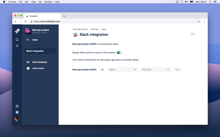
Task: Open the more actions ellipsis button
Action: [193, 34]
